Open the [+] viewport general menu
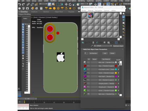The image size is (148, 111). tap(32, 17)
